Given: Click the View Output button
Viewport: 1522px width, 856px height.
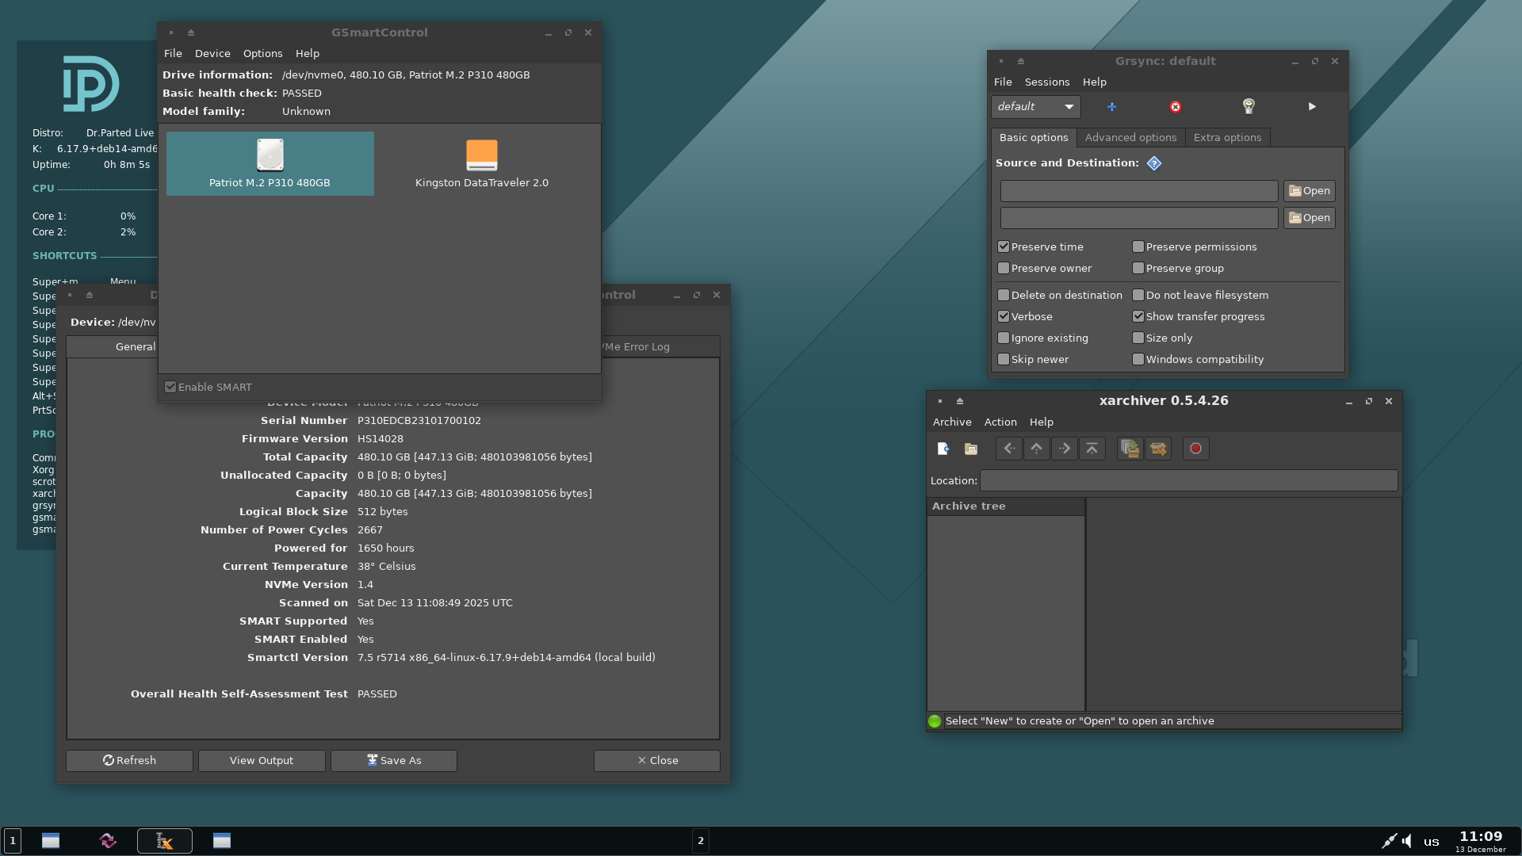Looking at the screenshot, I should tap(262, 760).
